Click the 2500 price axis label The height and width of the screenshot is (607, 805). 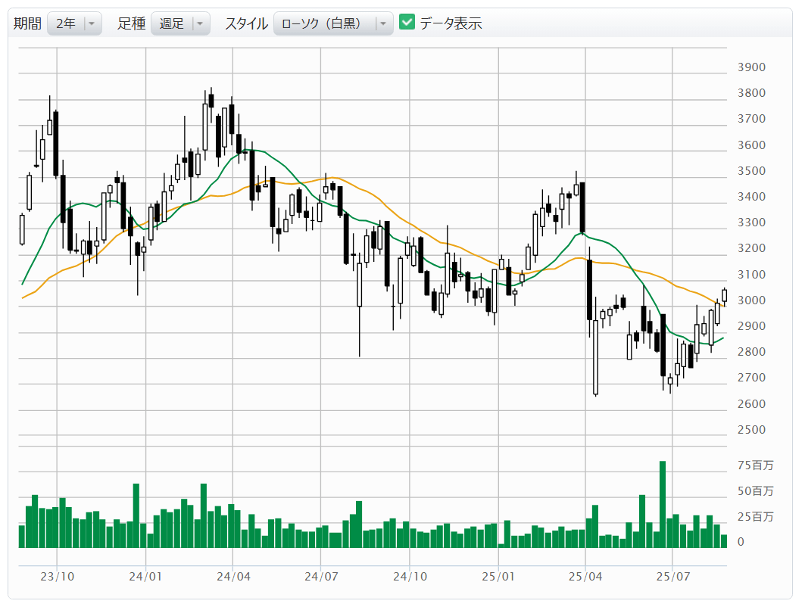(751, 430)
